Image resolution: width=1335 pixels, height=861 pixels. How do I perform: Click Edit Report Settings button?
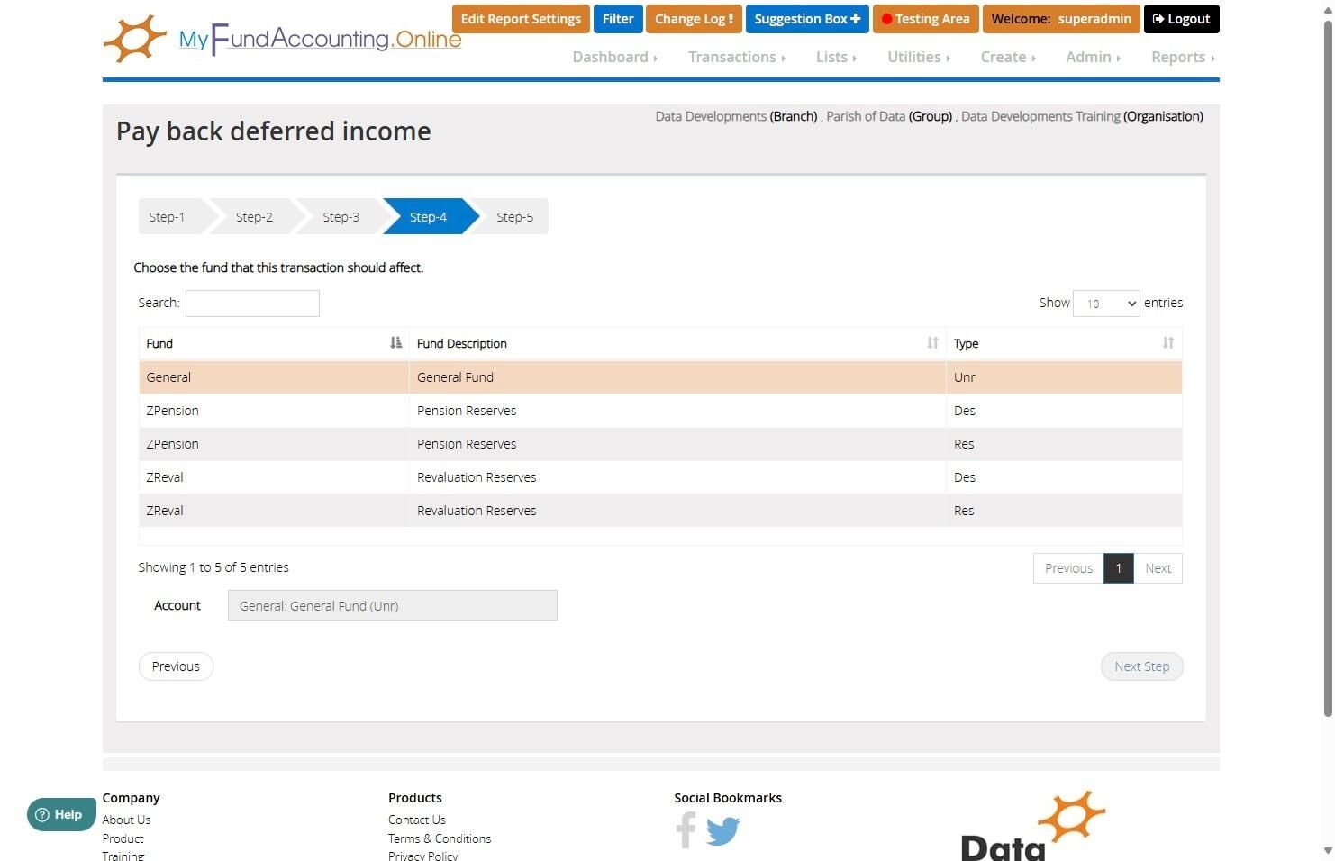[521, 19]
